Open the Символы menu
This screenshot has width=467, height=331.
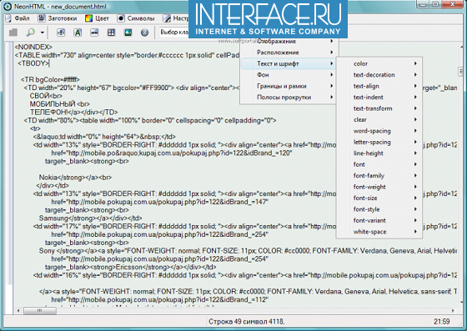[136, 18]
